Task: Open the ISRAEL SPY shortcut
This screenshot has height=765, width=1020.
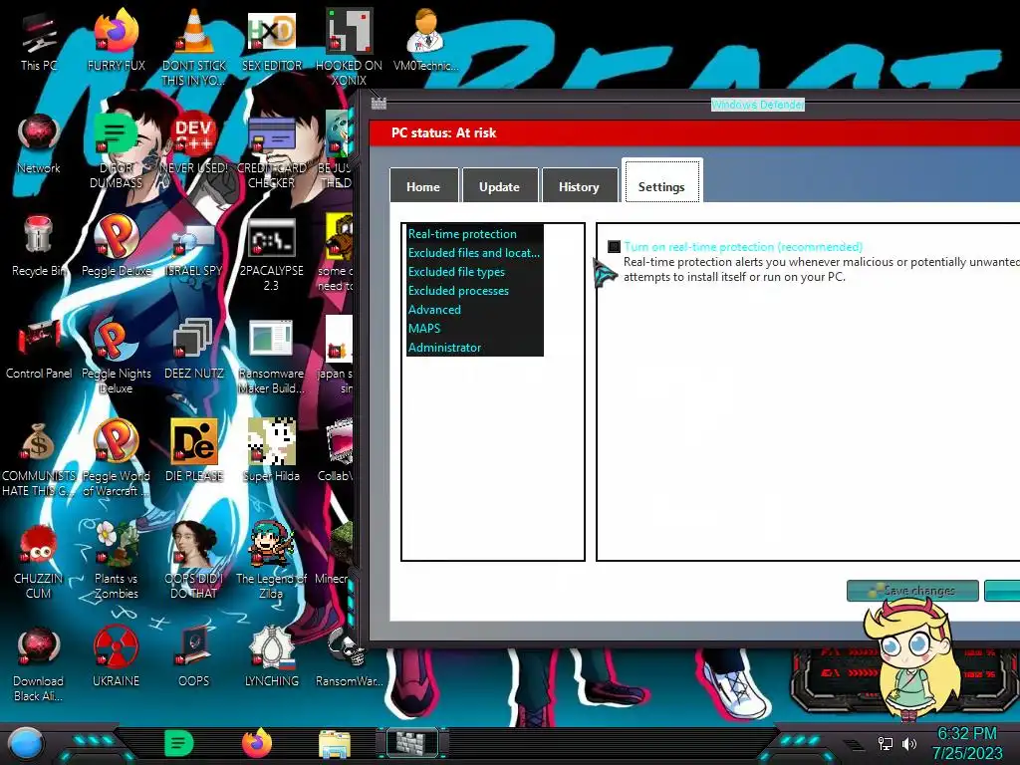Action: point(194,246)
